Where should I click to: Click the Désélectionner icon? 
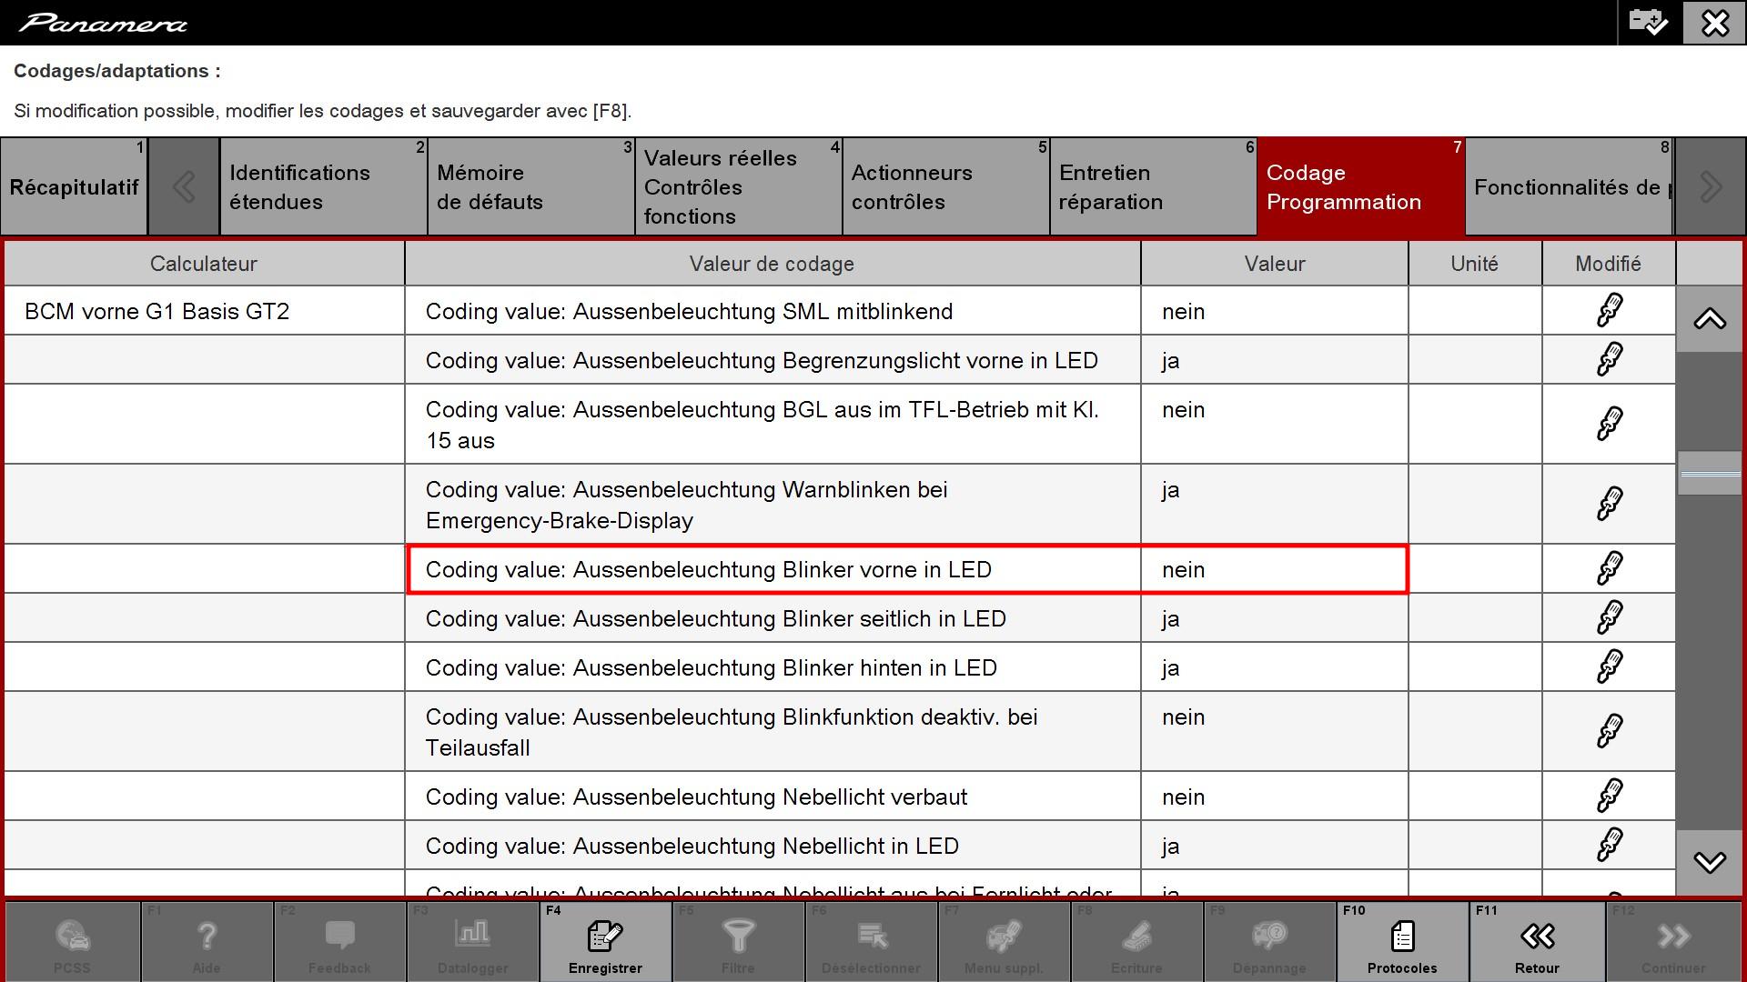click(871, 936)
